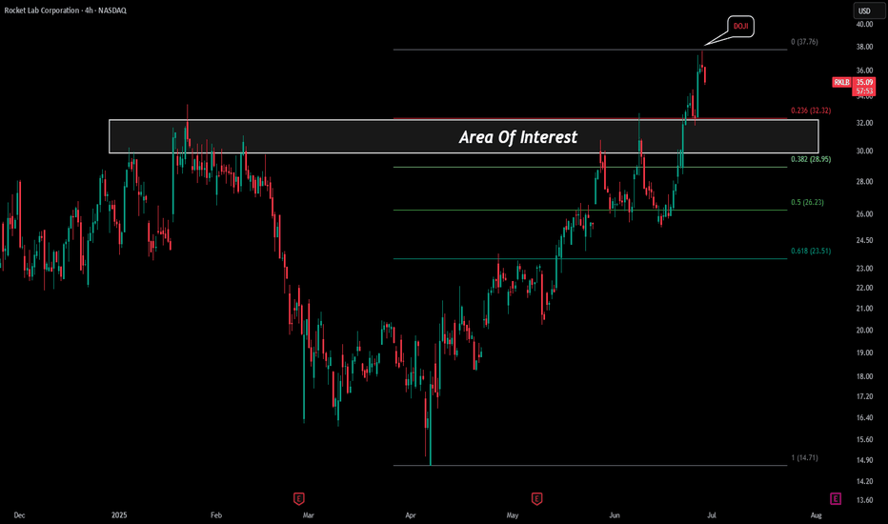Click the purple upcoming earnings E marker

[x=836, y=499]
